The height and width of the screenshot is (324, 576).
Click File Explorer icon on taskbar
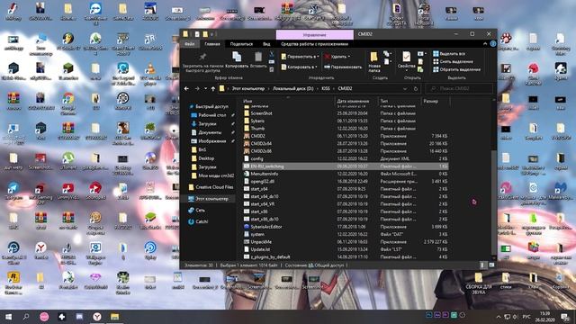[114, 317]
